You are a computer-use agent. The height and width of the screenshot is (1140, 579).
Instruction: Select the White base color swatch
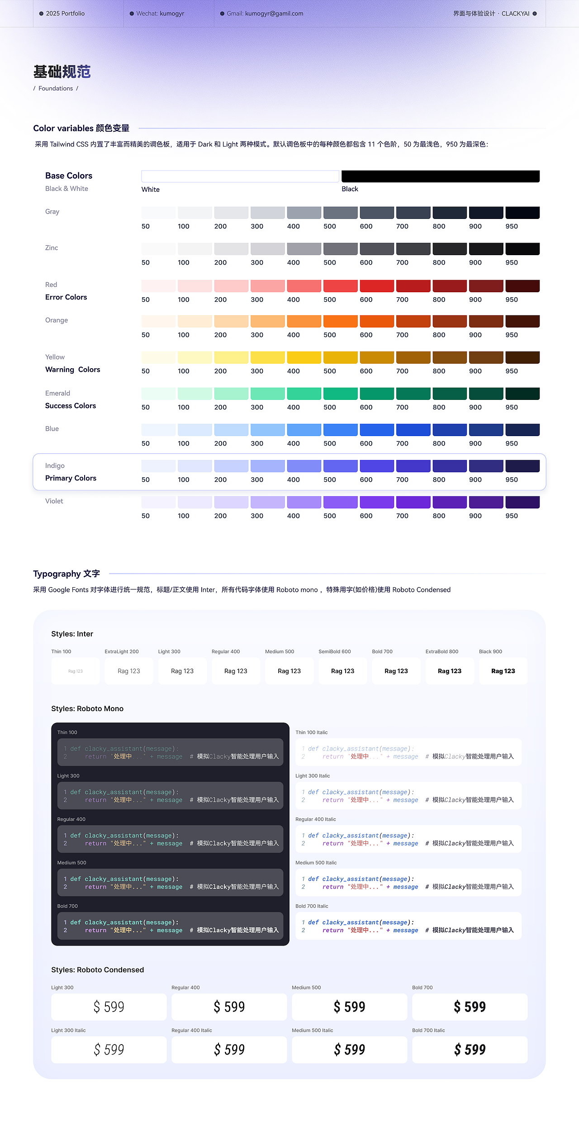240,176
